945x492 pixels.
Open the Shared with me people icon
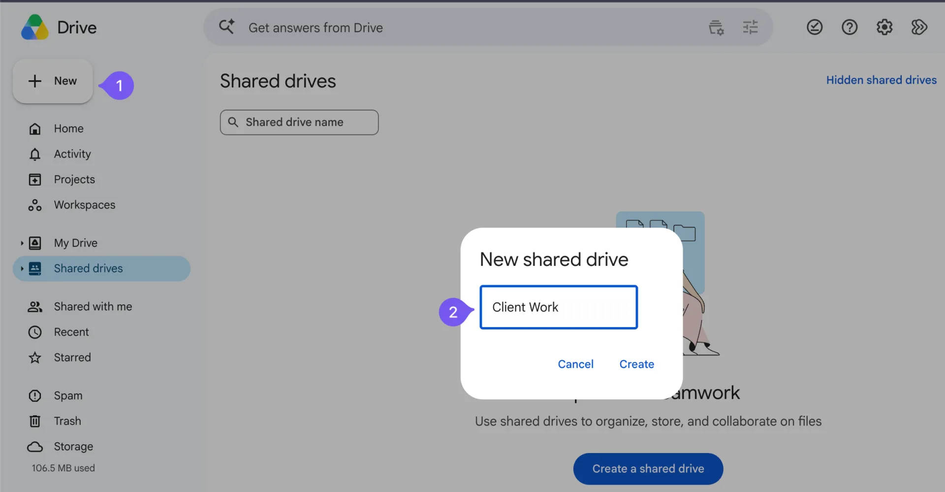(x=35, y=307)
